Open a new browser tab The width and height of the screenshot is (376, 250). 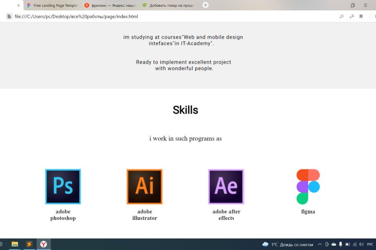(x=206, y=5)
